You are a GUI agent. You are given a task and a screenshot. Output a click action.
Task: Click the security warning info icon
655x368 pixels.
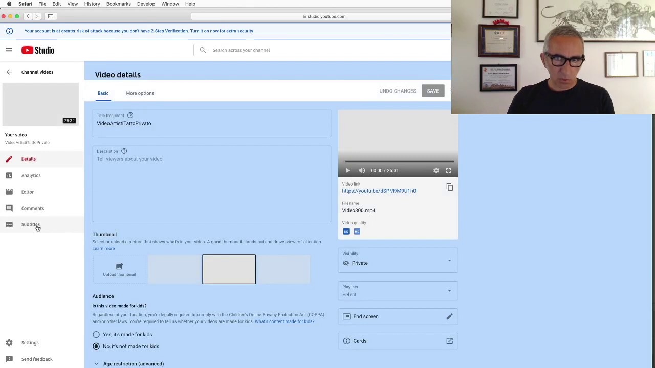pos(9,31)
